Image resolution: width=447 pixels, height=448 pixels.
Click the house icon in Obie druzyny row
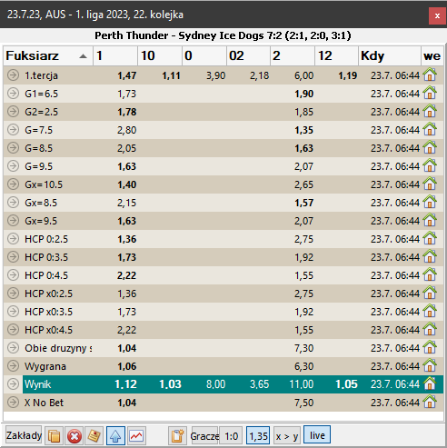pyautogui.click(x=430, y=347)
